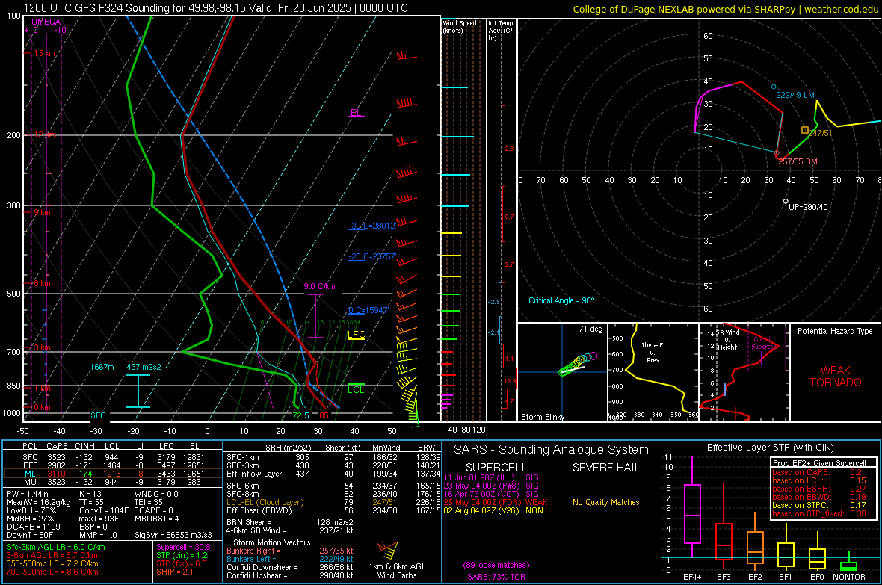Image resolution: width=882 pixels, height=585 pixels.
Task: Select the green NONTOR box in the STP chart
Action: pos(848,566)
